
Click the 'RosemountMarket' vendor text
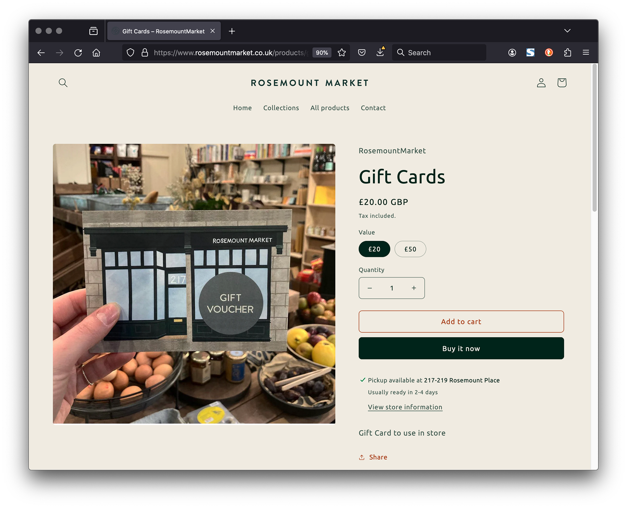[392, 151]
